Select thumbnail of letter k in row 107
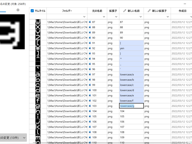Viewport: 192px width, 144px height. tap(38, 127)
